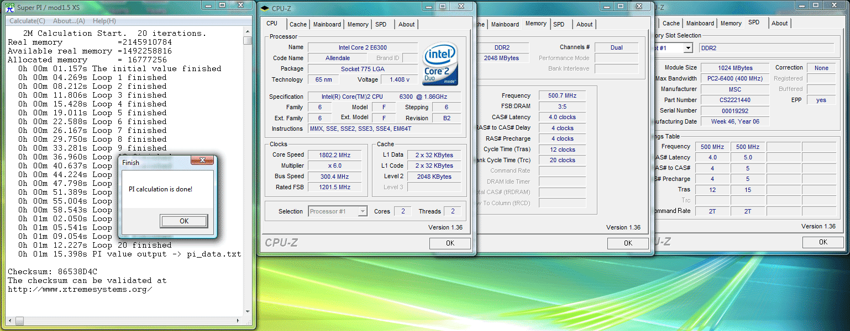Click the Cores count field

point(403,211)
